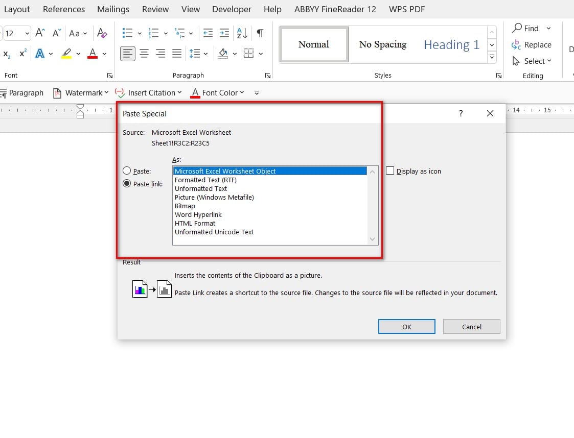Click the Multilevel List icon
The width and height of the screenshot is (574, 438).
tap(180, 33)
